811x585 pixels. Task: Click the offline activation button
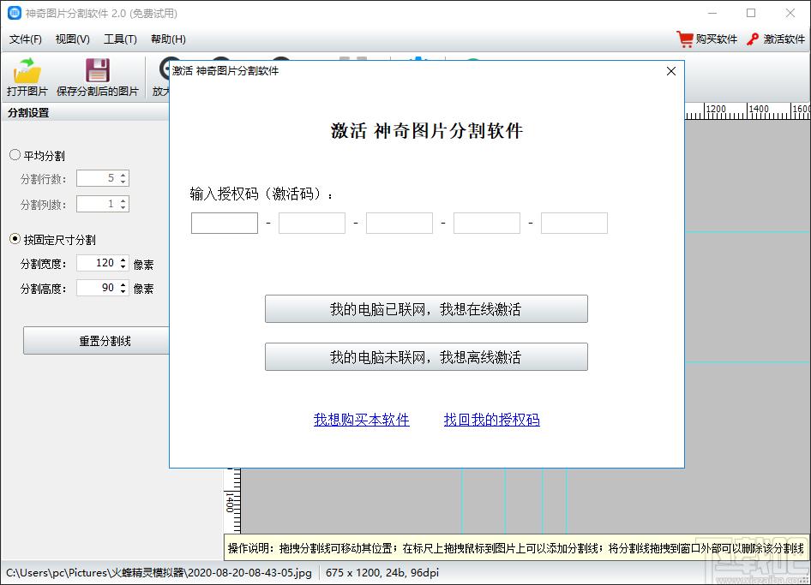click(x=426, y=357)
